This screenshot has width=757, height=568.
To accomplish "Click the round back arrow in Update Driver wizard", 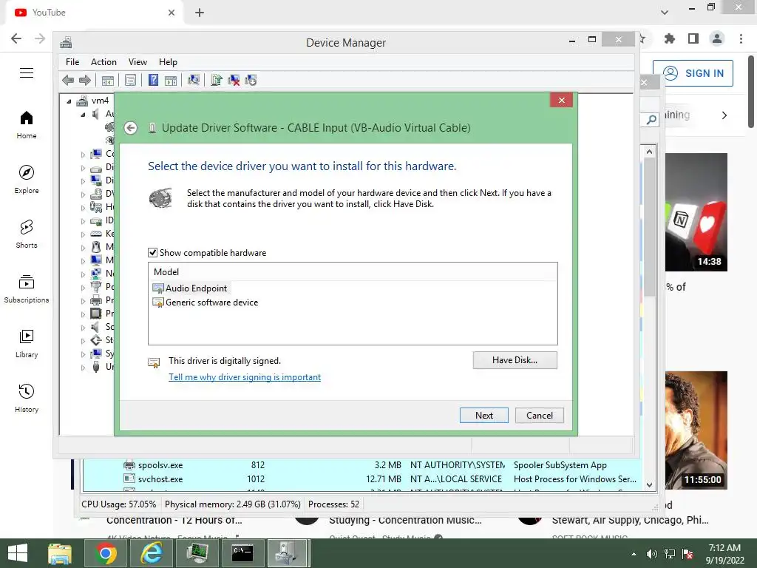I will pos(130,128).
